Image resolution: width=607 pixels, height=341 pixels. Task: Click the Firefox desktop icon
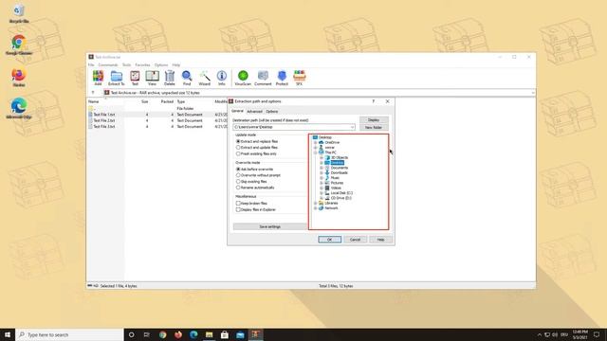coord(19,78)
